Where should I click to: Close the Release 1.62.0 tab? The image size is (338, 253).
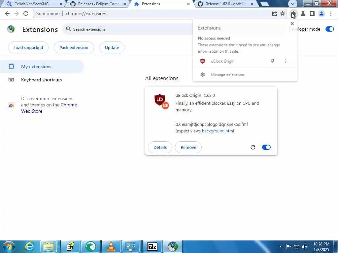click(252, 4)
